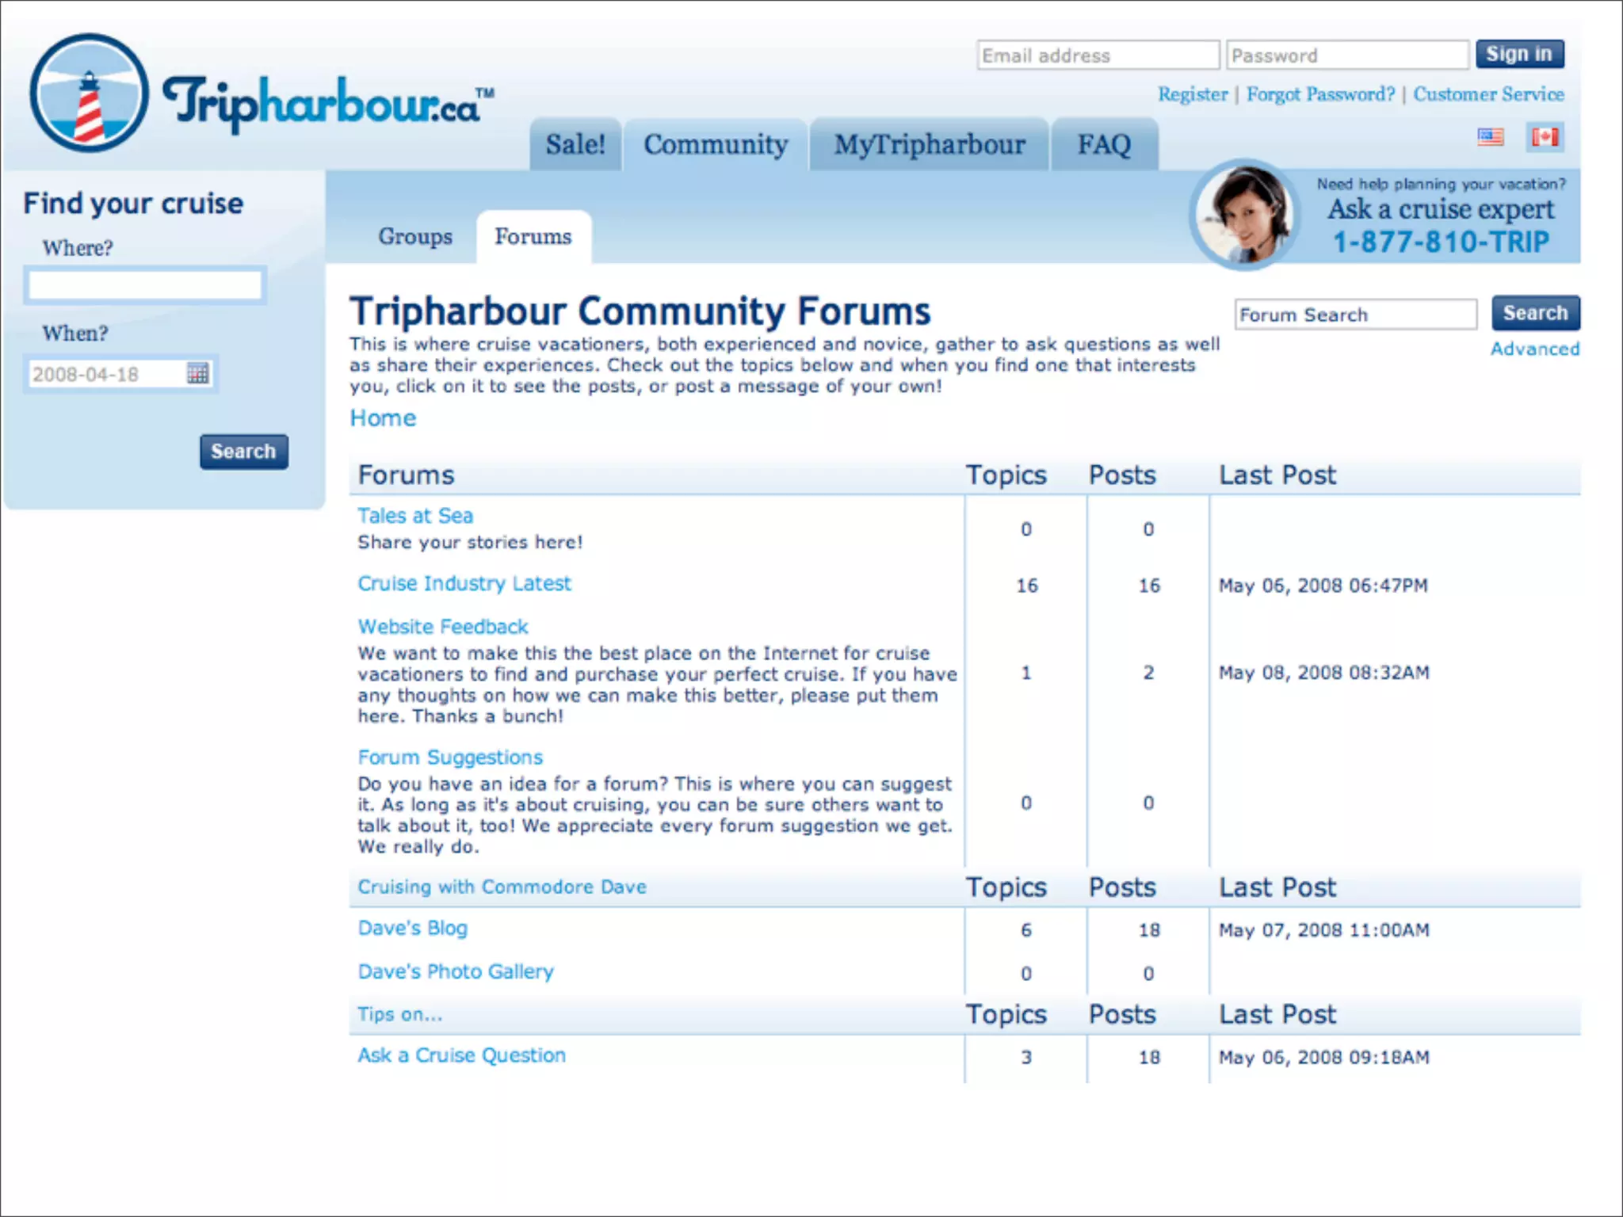Click the Tripharbour lighthouse logo
The image size is (1623, 1217).
pyautogui.click(x=89, y=93)
